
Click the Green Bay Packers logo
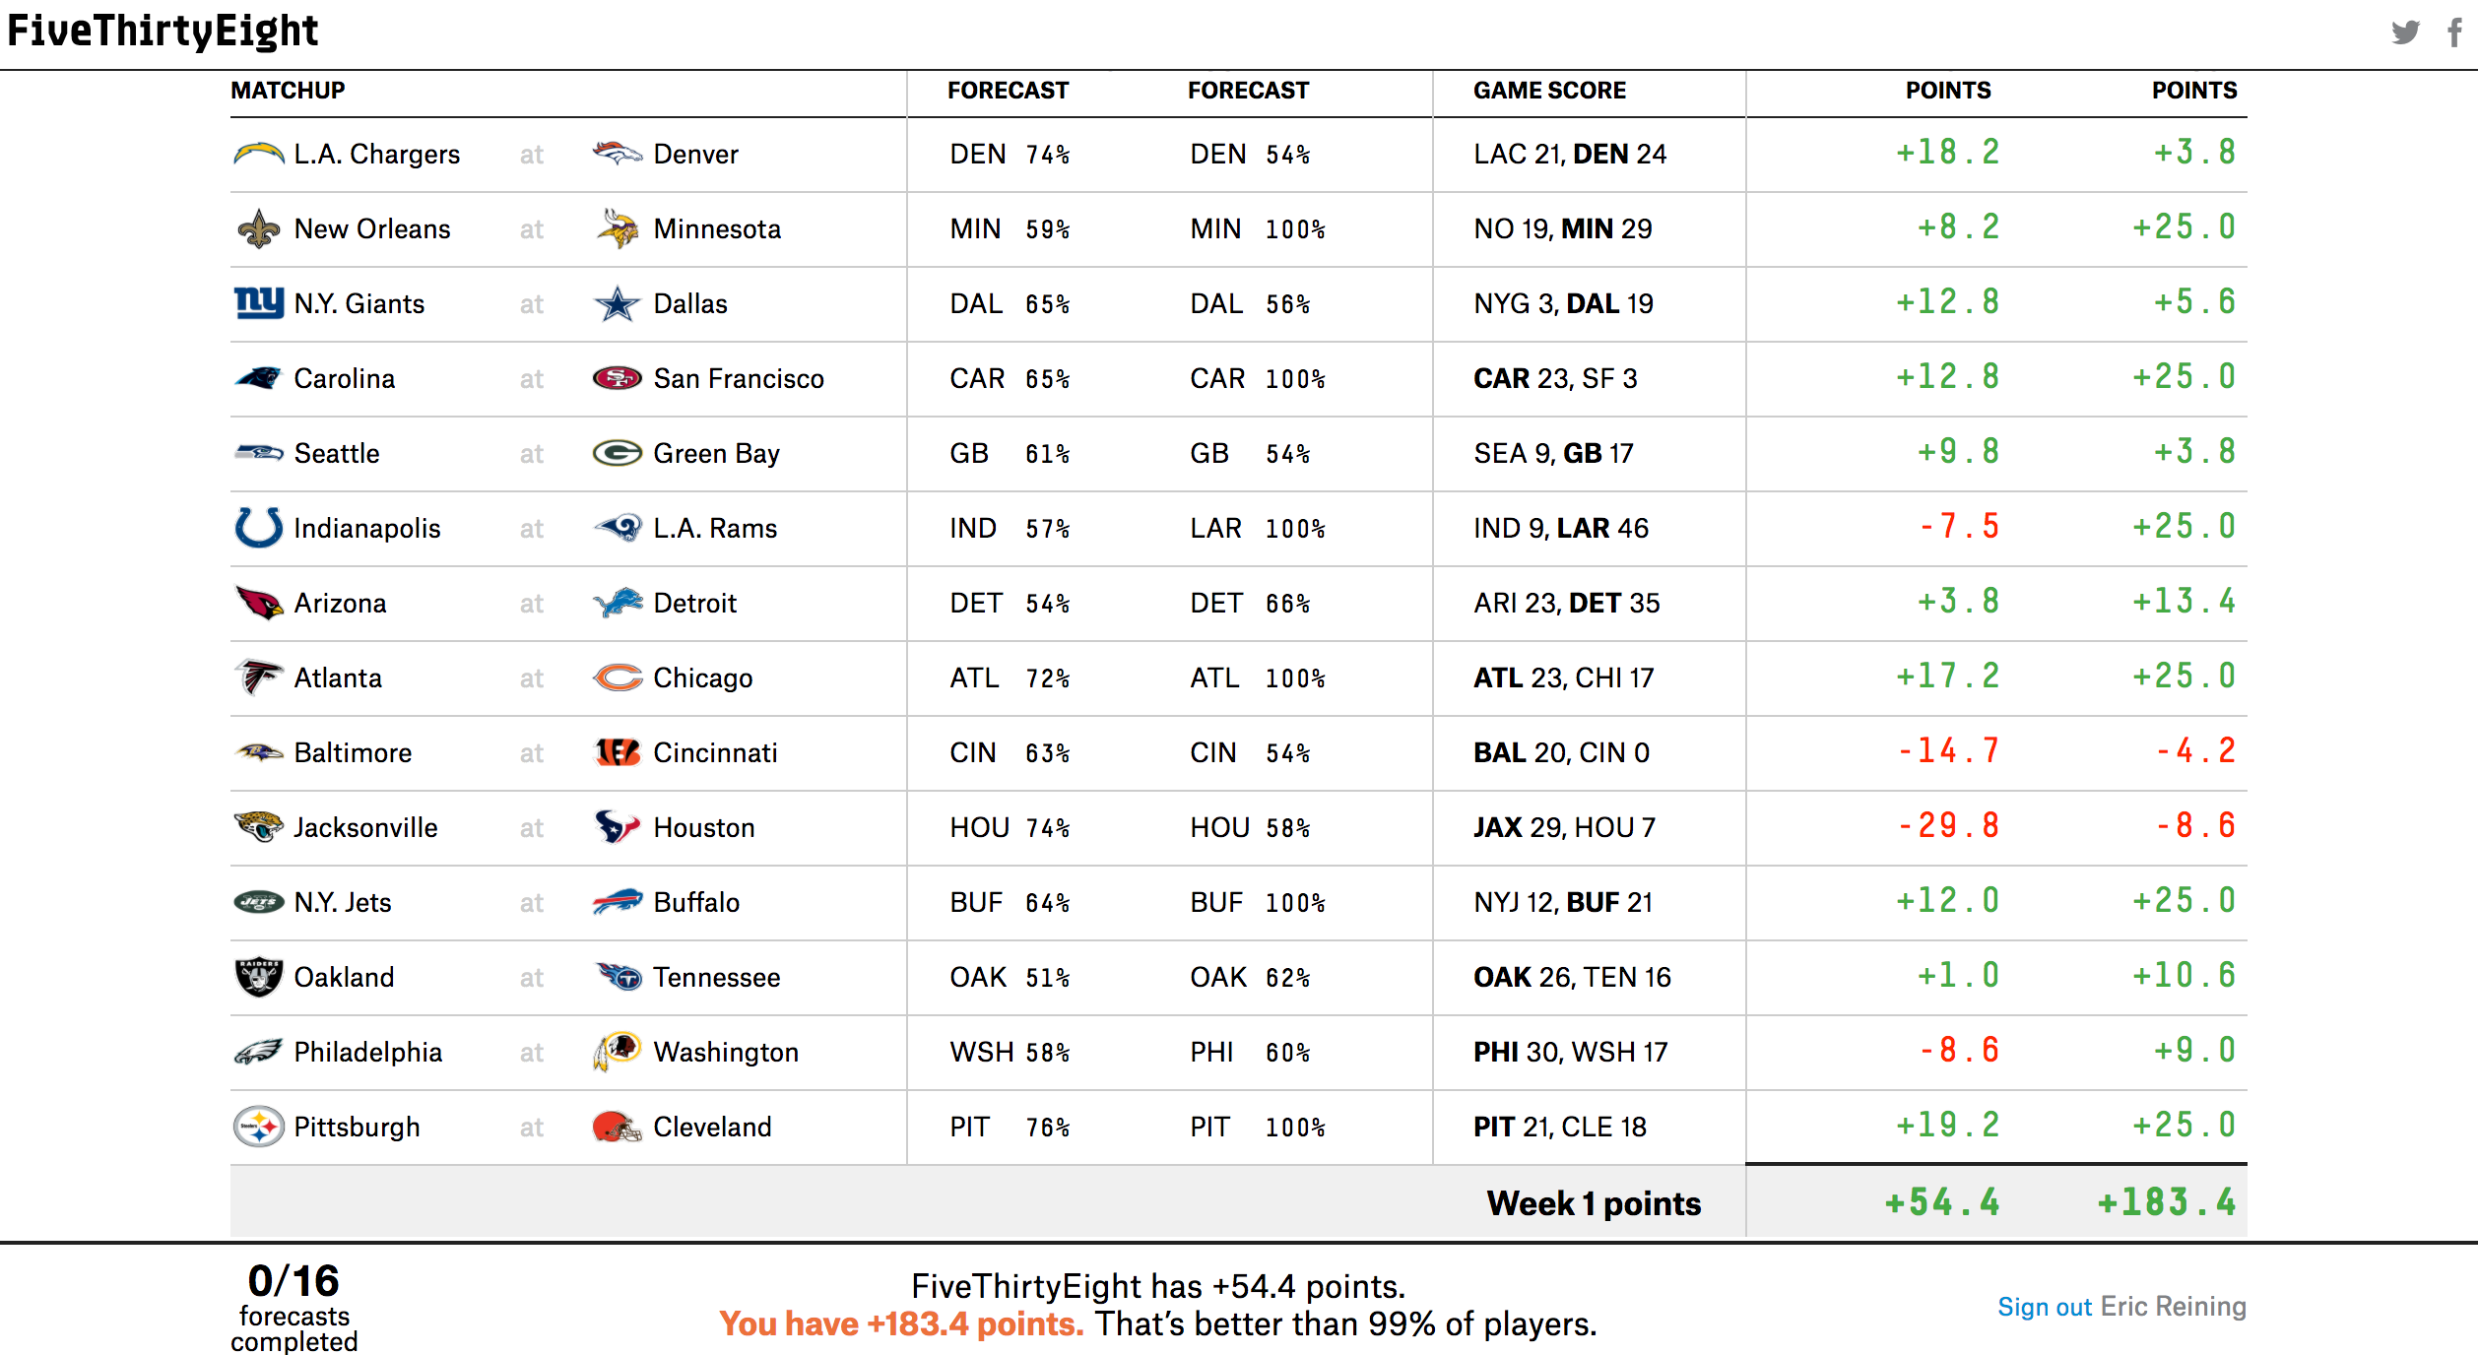pyautogui.click(x=617, y=453)
